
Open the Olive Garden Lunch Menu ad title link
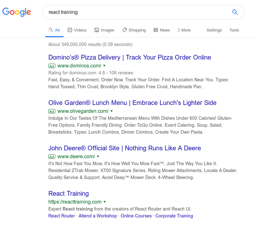pyautogui.click(x=132, y=103)
